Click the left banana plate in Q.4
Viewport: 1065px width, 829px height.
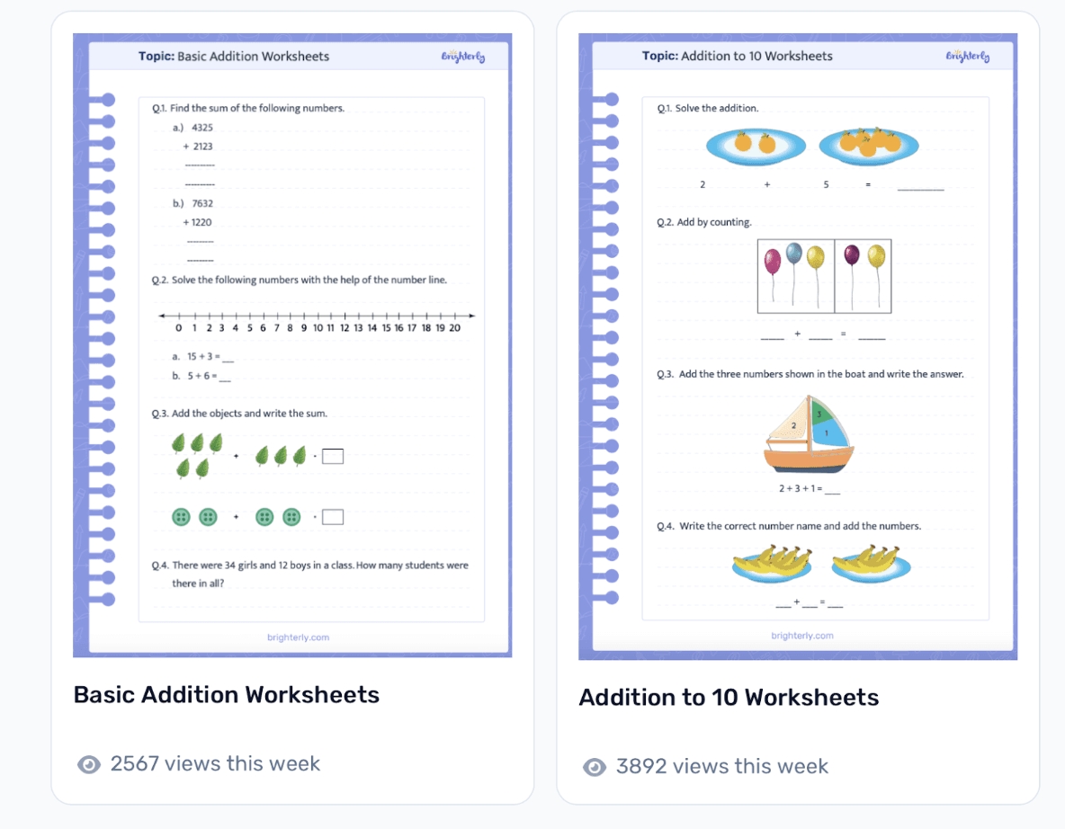coord(772,565)
